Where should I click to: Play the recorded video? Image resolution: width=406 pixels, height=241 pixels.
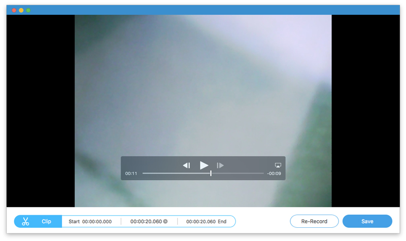pyautogui.click(x=204, y=165)
